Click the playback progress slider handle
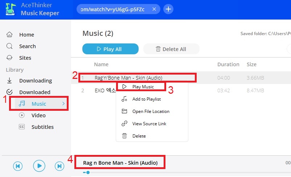Image resolution: width=291 pixels, height=177 pixels. coord(88,173)
